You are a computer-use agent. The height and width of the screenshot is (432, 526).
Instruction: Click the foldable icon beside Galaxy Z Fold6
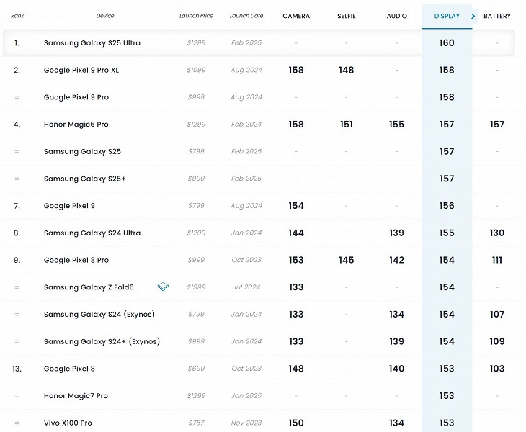163,287
